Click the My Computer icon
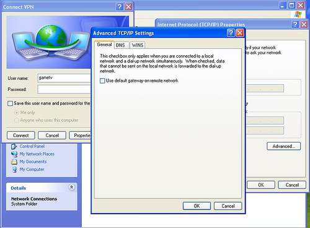This screenshot has height=228, width=310. (x=14, y=170)
